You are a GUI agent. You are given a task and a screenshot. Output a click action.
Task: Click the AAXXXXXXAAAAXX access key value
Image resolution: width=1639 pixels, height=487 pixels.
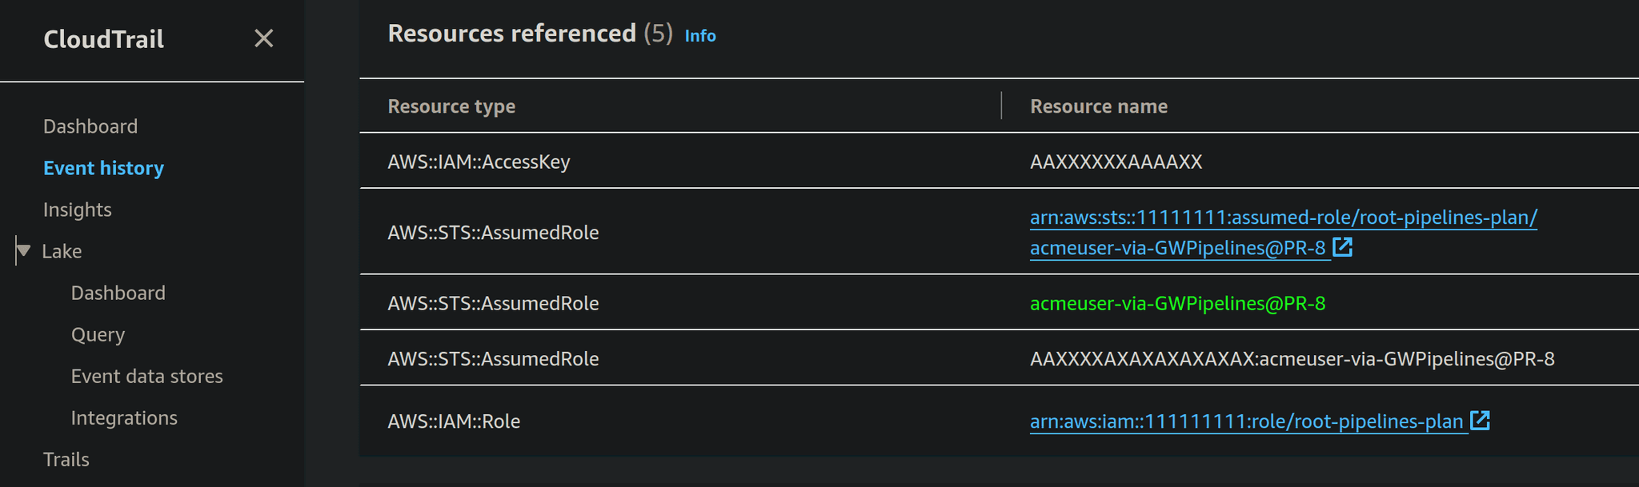click(1116, 162)
